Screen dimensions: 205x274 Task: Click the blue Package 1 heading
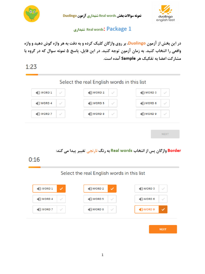pyautogui.click(x=119, y=29)
